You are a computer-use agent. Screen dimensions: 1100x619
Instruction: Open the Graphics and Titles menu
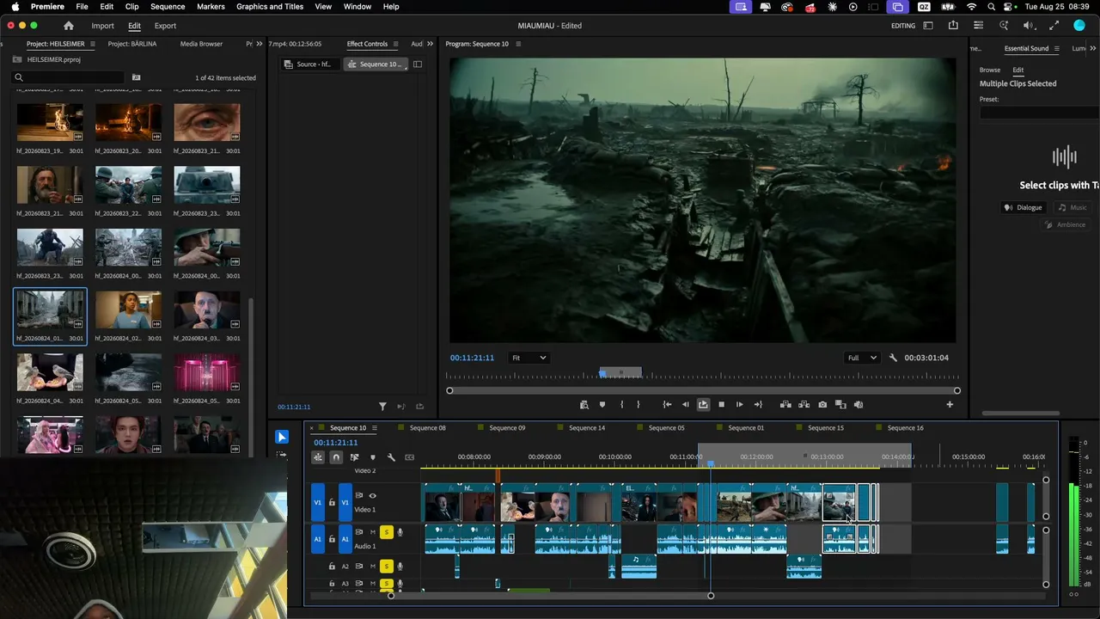[270, 7]
